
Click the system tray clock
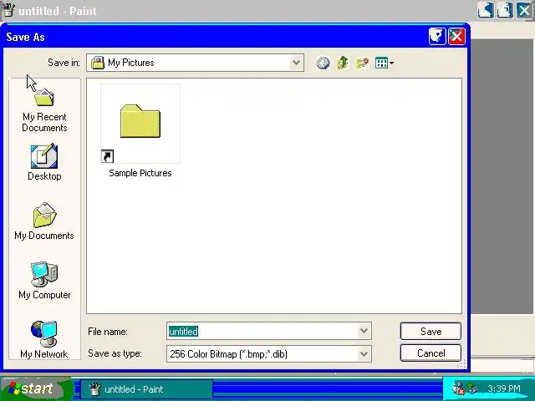(x=503, y=388)
